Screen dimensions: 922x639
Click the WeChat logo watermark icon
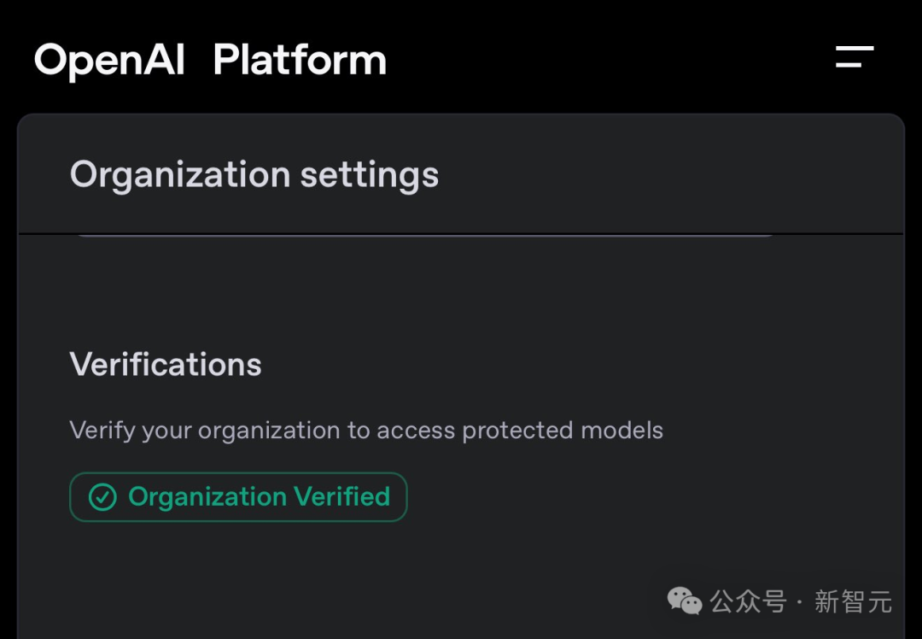684,601
